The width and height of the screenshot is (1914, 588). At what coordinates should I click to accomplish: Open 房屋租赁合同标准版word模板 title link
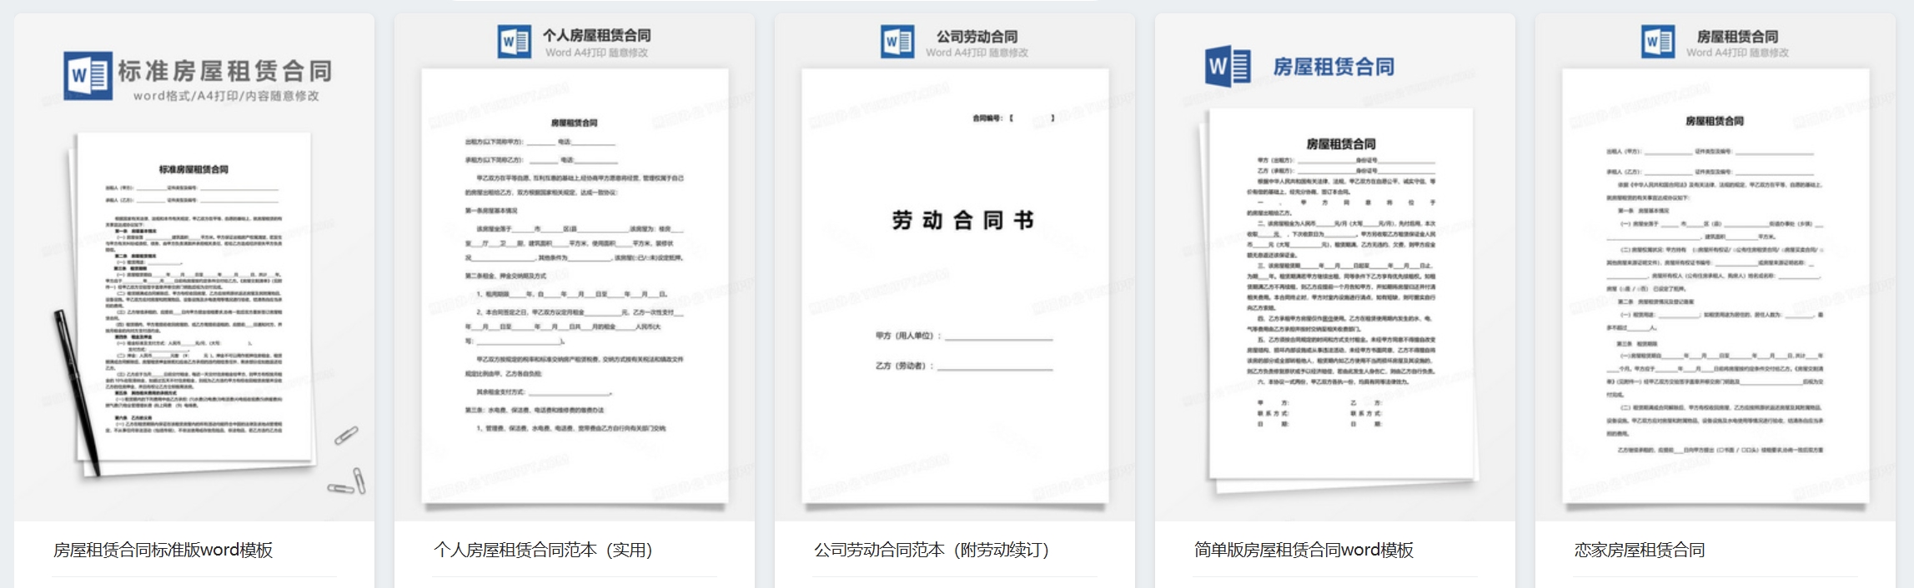[163, 551]
